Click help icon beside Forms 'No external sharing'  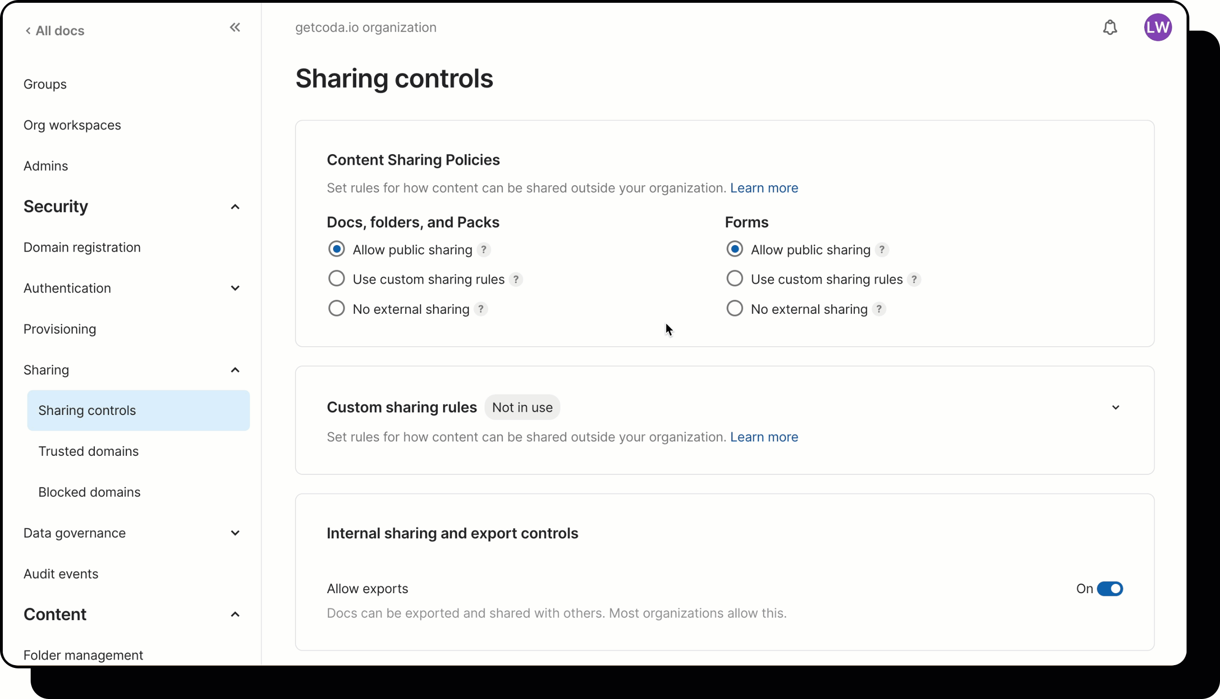tap(879, 309)
